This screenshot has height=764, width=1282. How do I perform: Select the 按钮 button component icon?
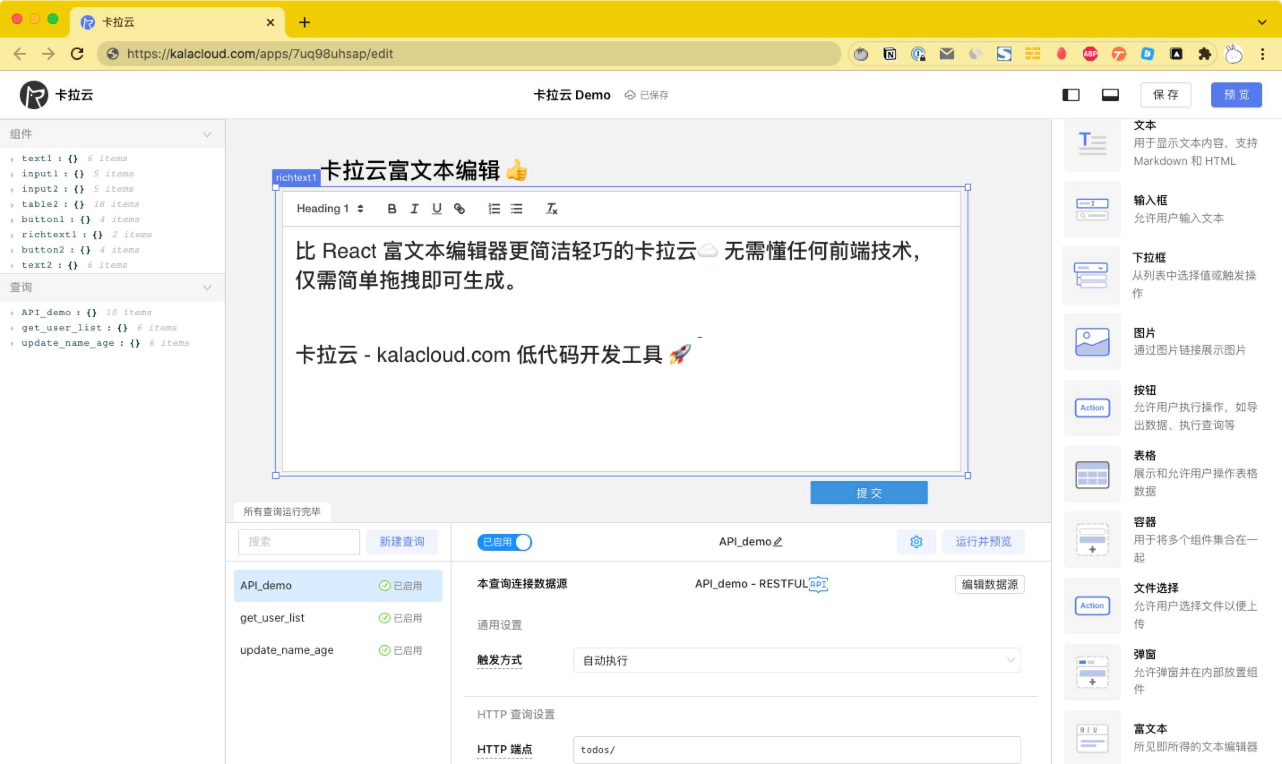(1092, 408)
